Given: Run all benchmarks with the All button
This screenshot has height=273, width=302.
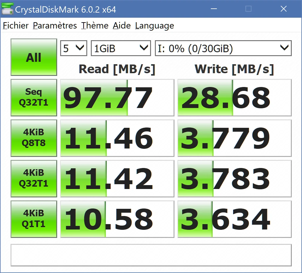Looking at the screenshot, I should point(34,57).
